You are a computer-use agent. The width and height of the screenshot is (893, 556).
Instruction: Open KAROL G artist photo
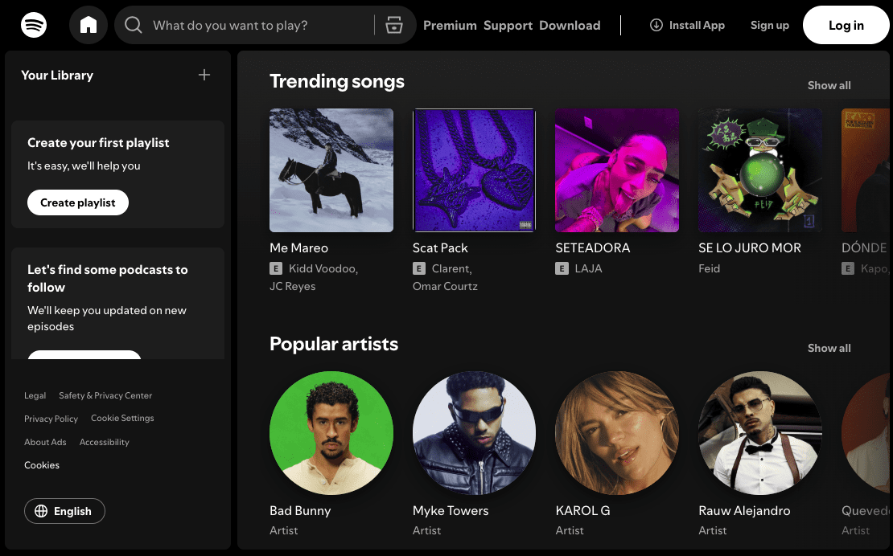point(617,433)
